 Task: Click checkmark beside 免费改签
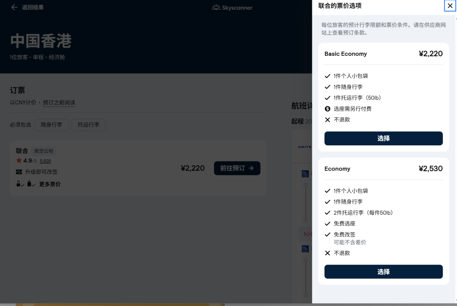327,235
